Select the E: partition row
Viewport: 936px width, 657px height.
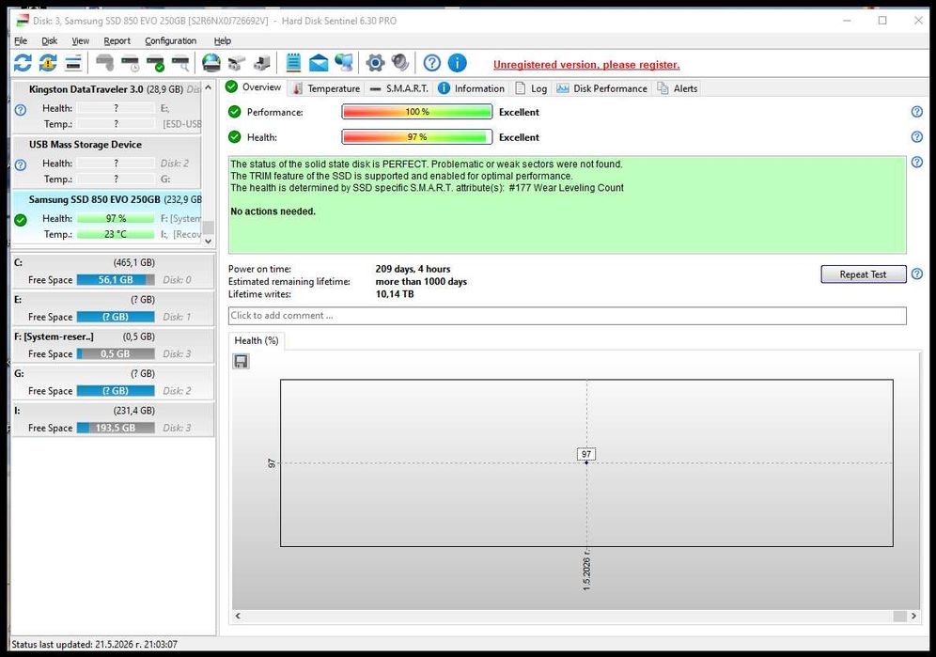click(114, 308)
